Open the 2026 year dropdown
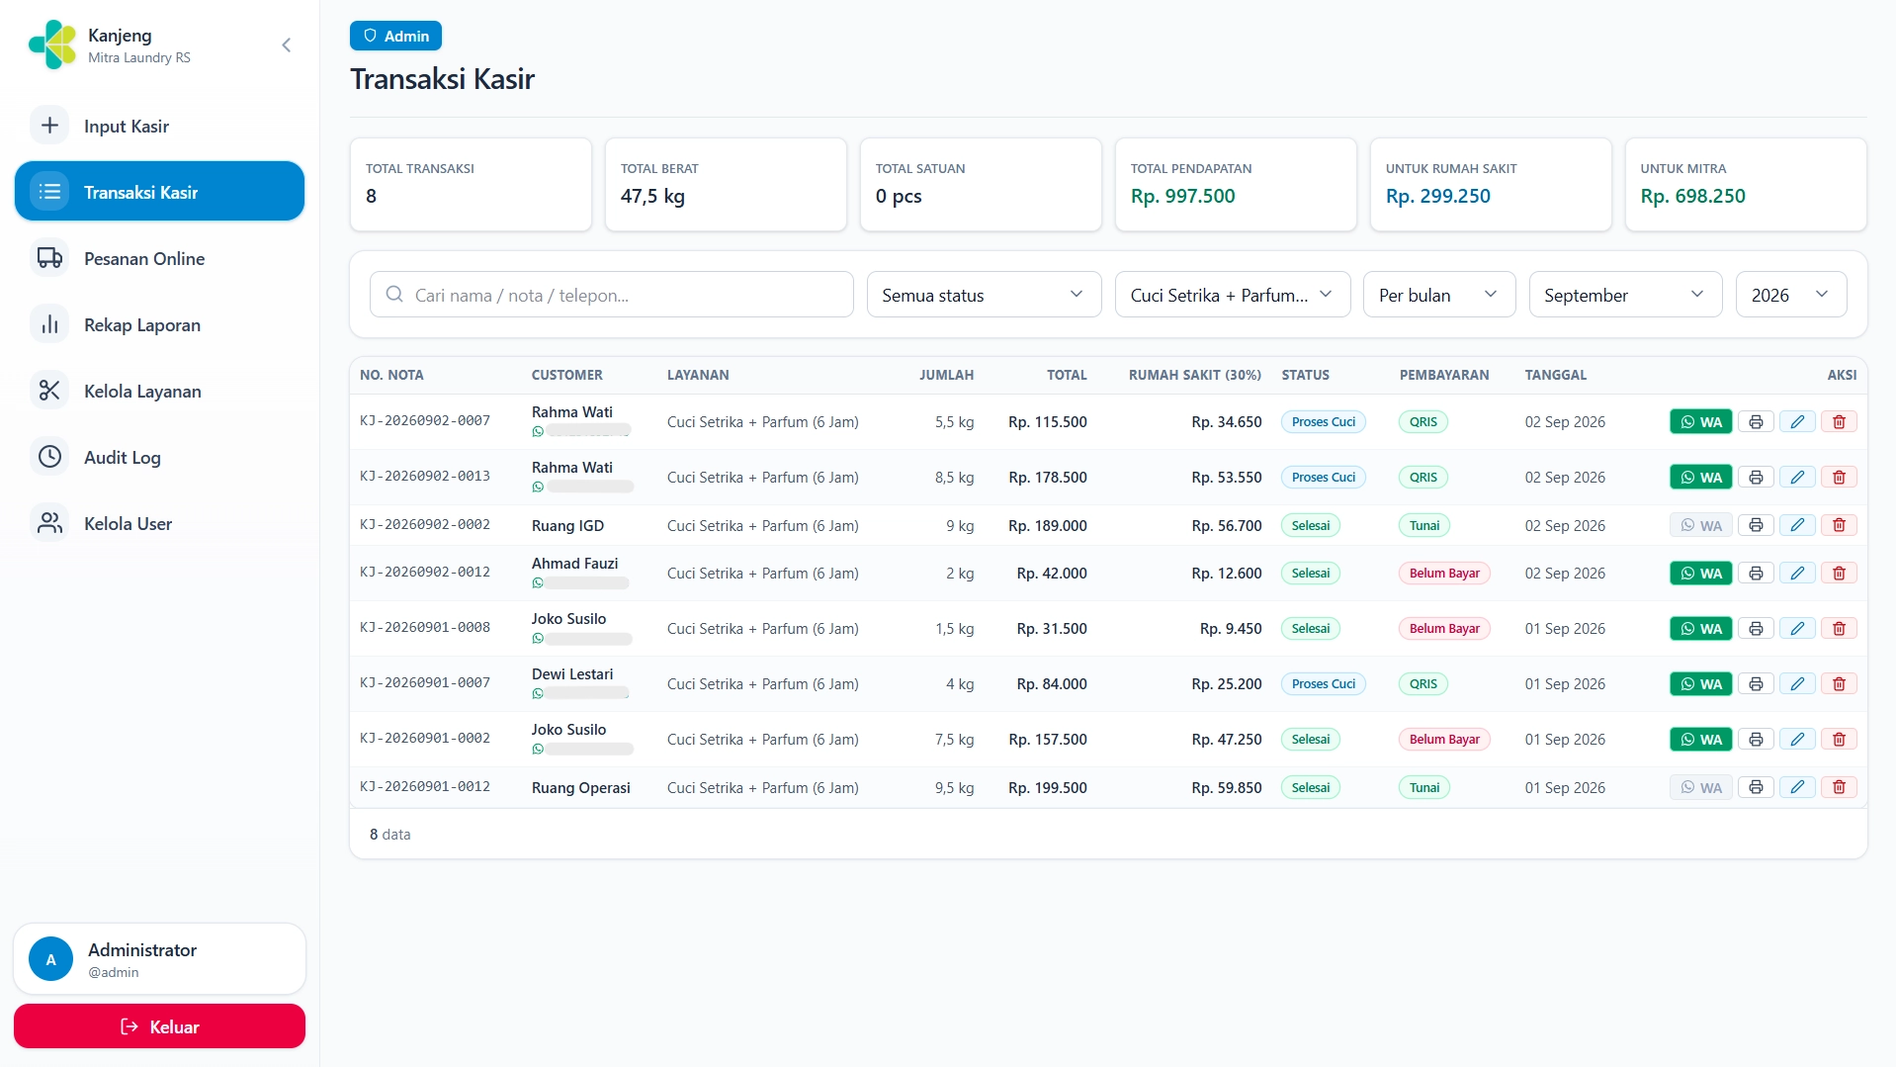This screenshot has width=1896, height=1067. [x=1790, y=295]
